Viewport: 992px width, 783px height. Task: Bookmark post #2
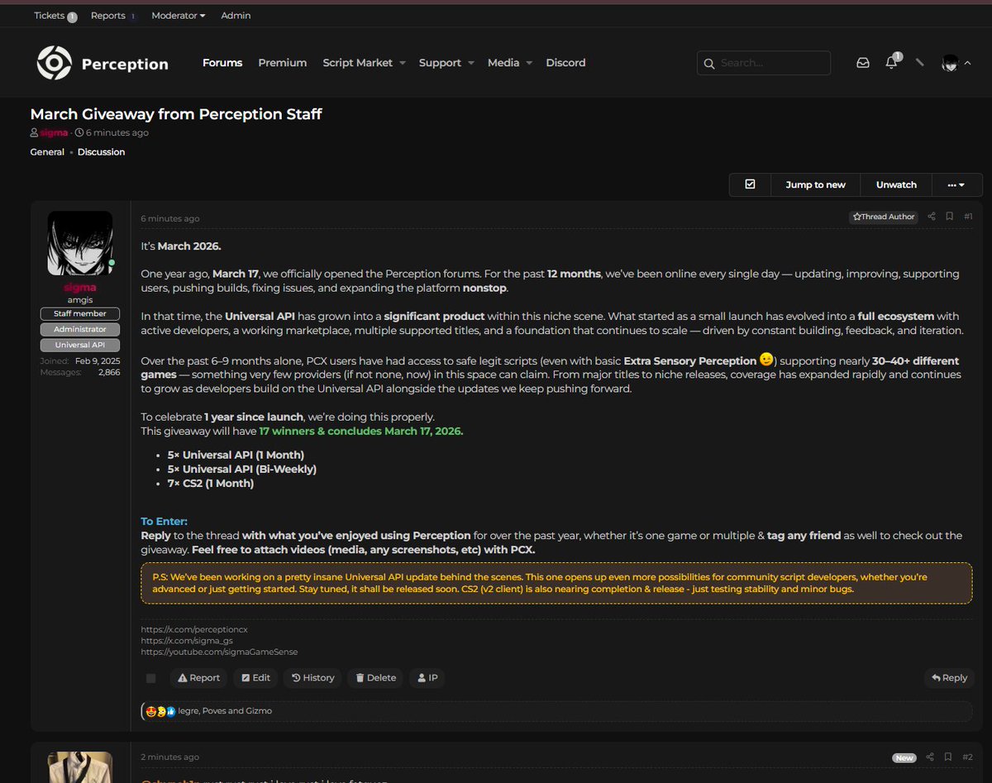[x=948, y=757]
